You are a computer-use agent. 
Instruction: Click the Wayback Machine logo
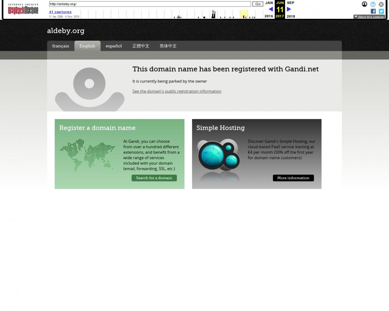click(23, 9)
